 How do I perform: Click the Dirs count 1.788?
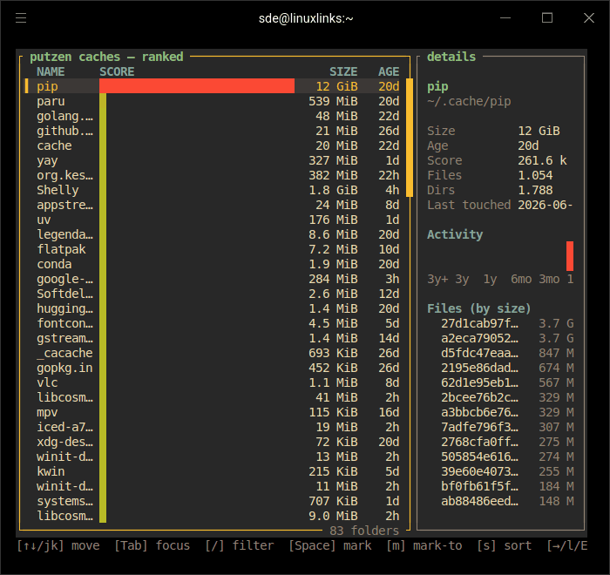coord(535,190)
